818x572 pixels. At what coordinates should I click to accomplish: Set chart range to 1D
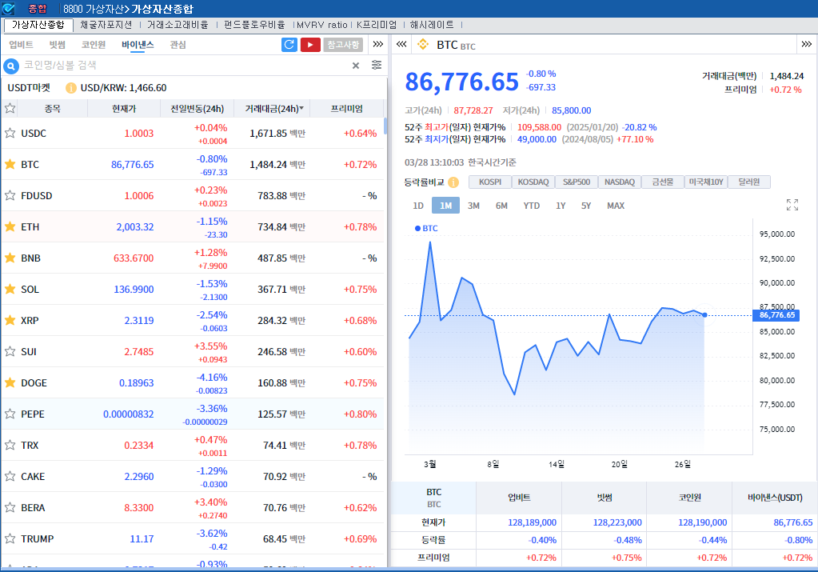coord(418,206)
